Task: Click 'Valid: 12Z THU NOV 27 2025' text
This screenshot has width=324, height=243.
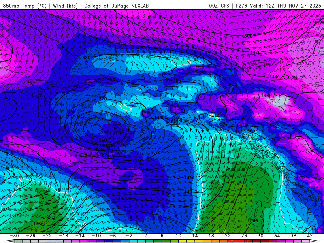Action: 286,6
